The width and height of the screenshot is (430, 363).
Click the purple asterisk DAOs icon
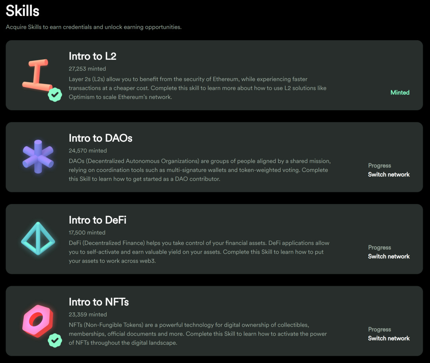point(38,157)
